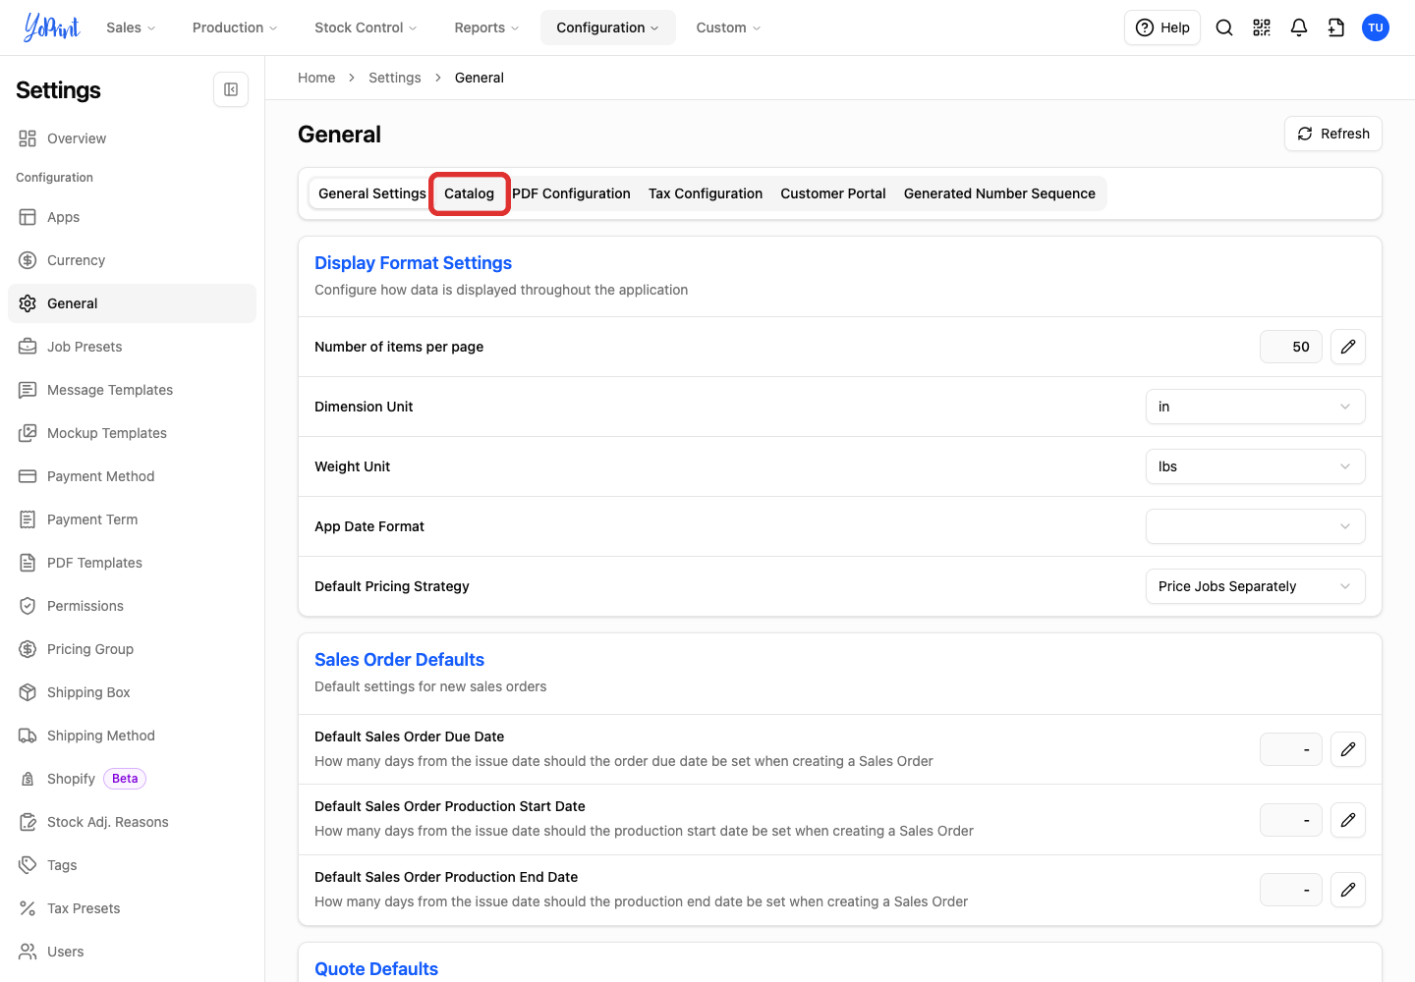Viewport: 1415px width, 982px height.
Task: Open the notifications bell
Action: 1299,27
